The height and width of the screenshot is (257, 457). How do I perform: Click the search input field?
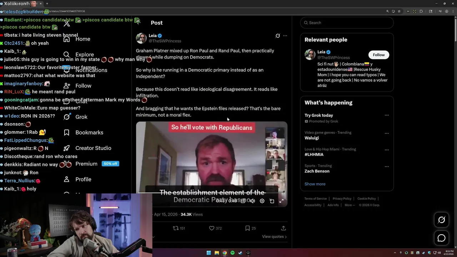coord(347,22)
